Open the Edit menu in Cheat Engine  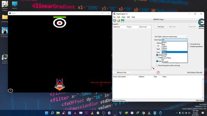point(119,17)
